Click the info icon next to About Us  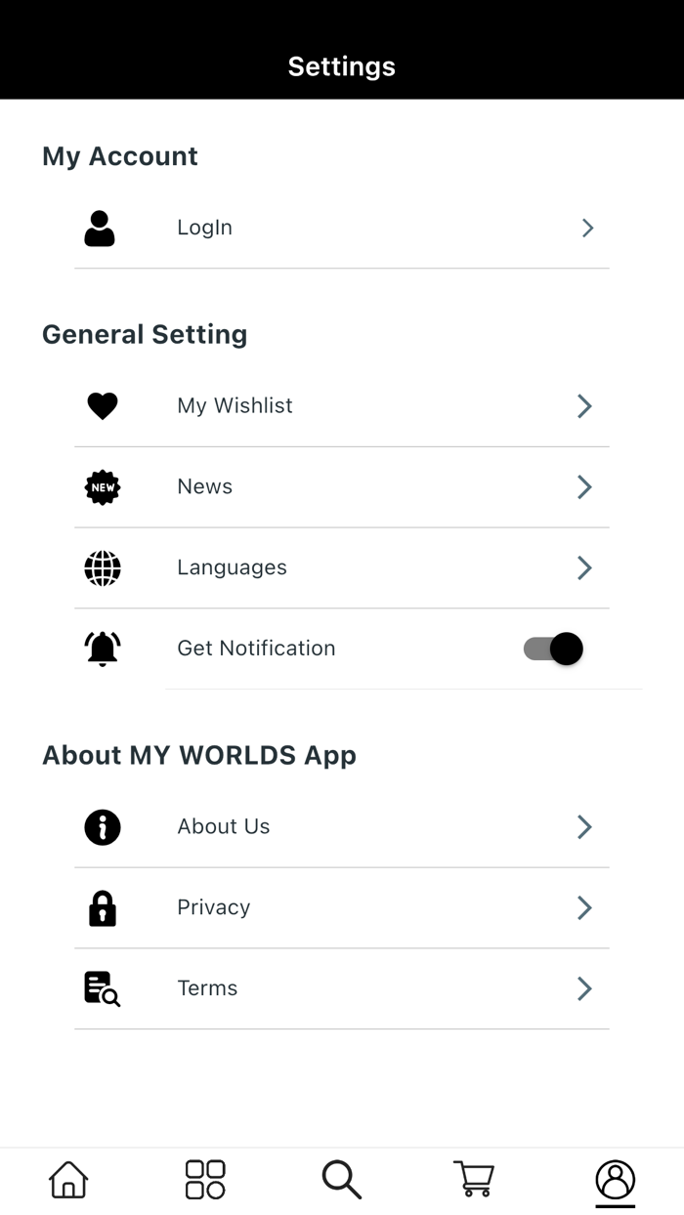(x=102, y=827)
